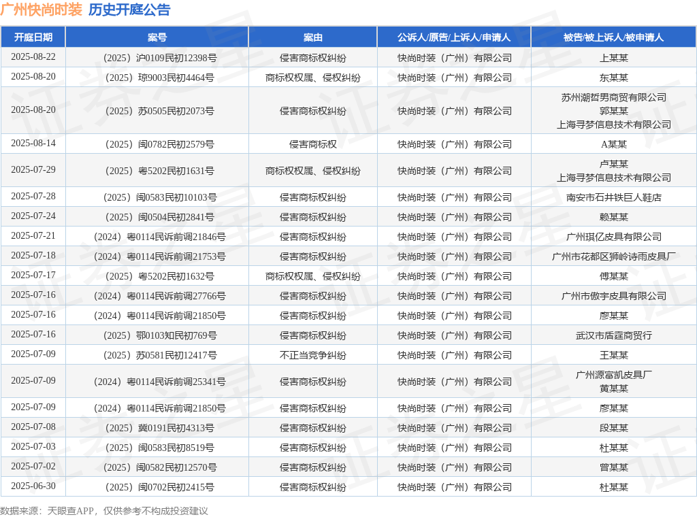The height and width of the screenshot is (517, 697).
Task: Click defendant 广州市傲宇皮具有限公司
Action: pyautogui.click(x=613, y=296)
